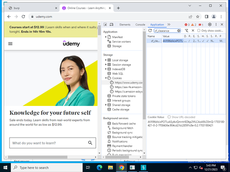230x172 pixels.
Task: Click the red errors counter in DevTools
Action: [187, 25]
